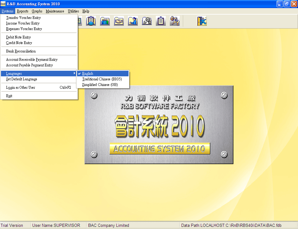Choose Set Default Language
Image resolution: width=298 pixels, height=229 pixels.
[39, 79]
